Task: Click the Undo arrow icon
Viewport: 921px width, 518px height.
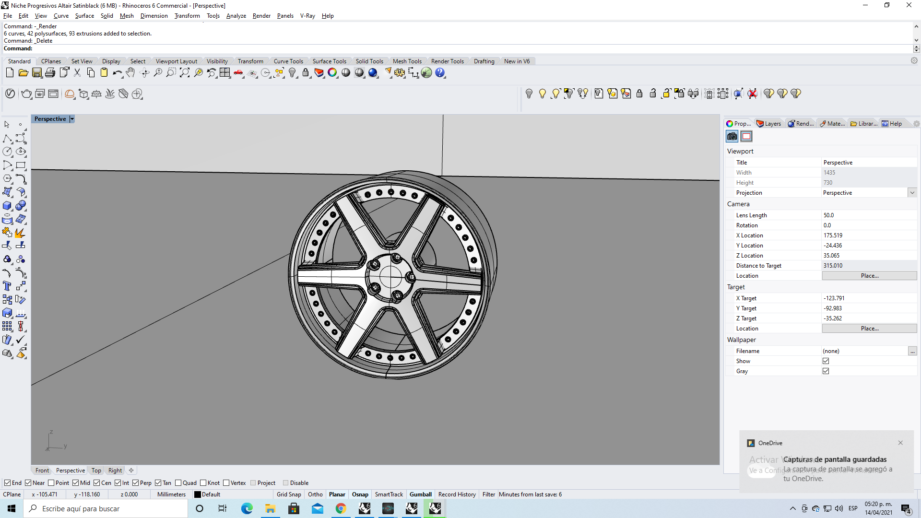Action: [x=118, y=73]
